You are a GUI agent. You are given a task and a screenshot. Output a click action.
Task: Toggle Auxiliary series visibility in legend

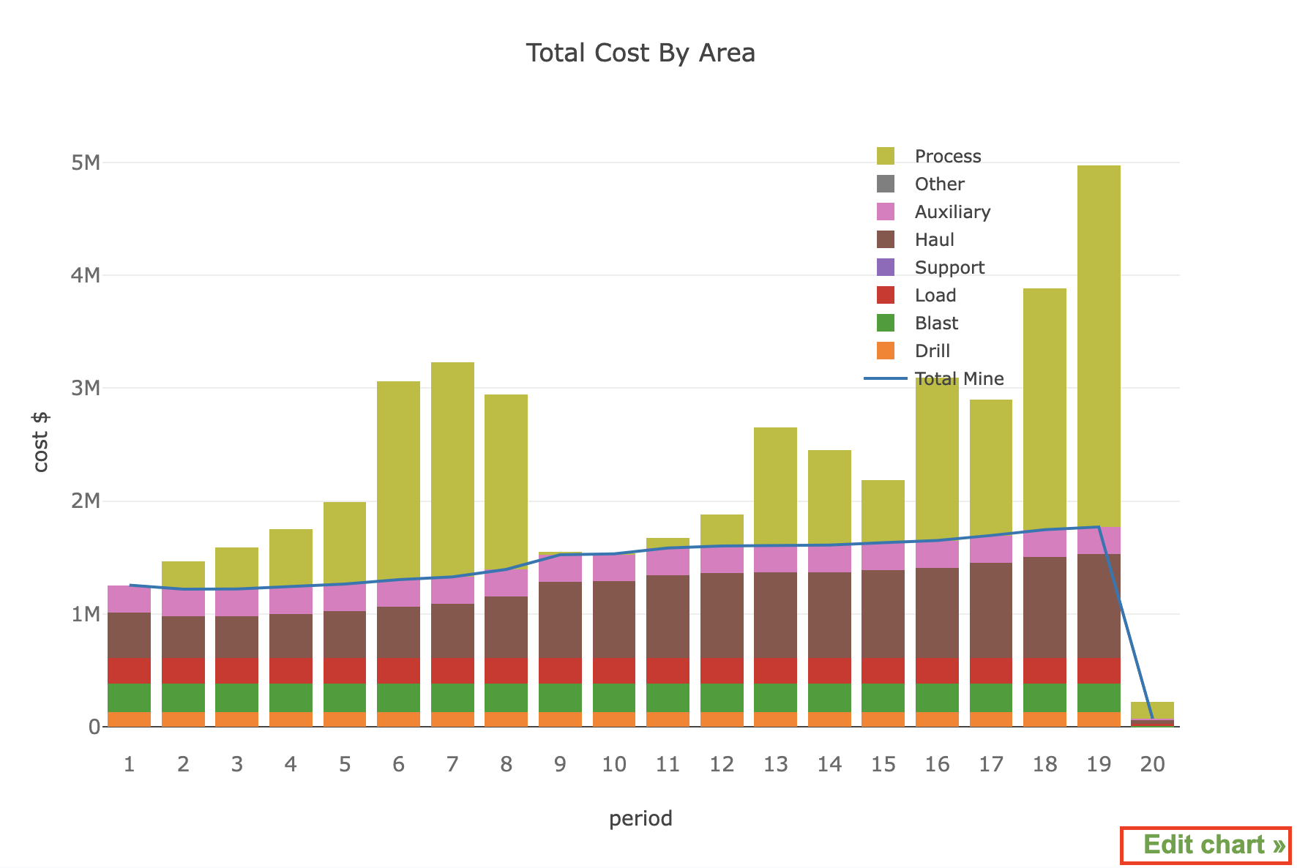pos(952,212)
